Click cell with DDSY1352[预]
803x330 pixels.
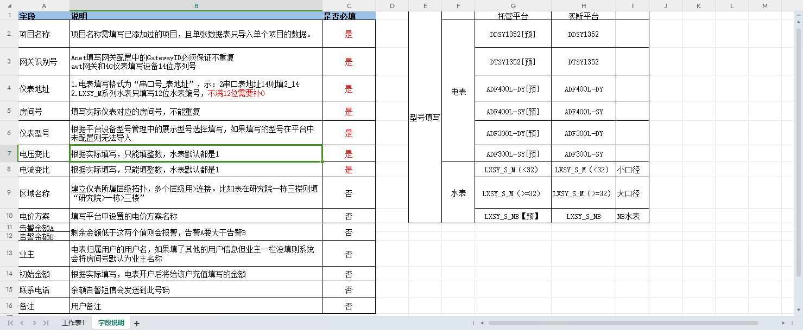513,34
